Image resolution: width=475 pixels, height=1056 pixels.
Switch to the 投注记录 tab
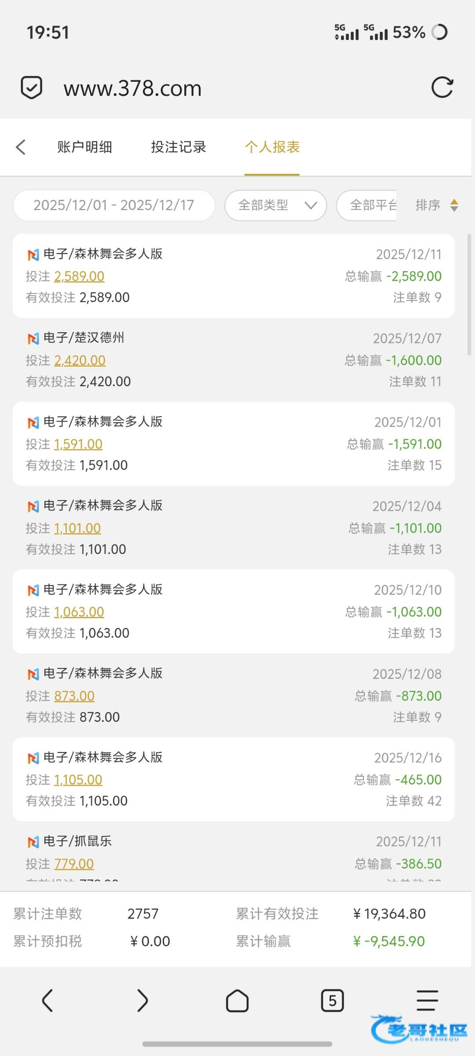pyautogui.click(x=179, y=147)
